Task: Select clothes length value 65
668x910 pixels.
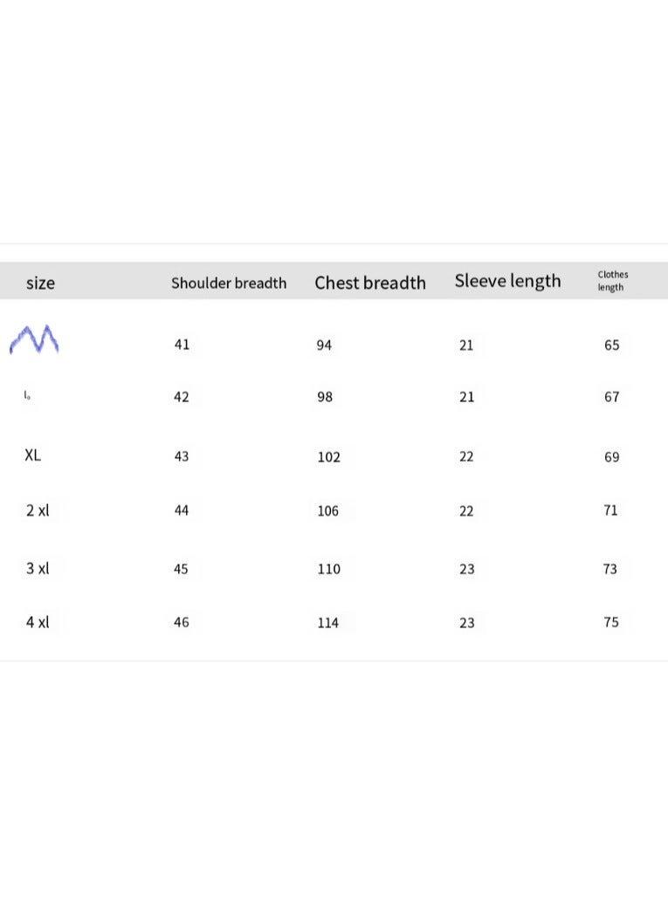Action: point(611,346)
